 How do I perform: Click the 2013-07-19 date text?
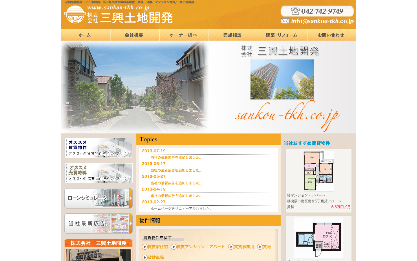[x=154, y=151]
